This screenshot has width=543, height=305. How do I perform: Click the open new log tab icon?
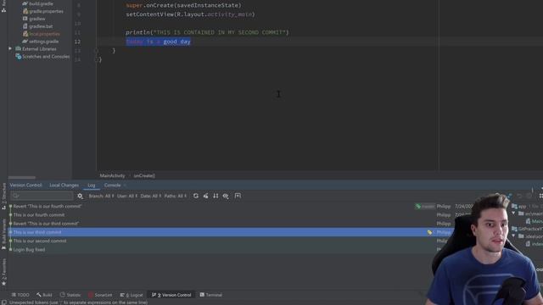pyautogui.click(x=238, y=196)
